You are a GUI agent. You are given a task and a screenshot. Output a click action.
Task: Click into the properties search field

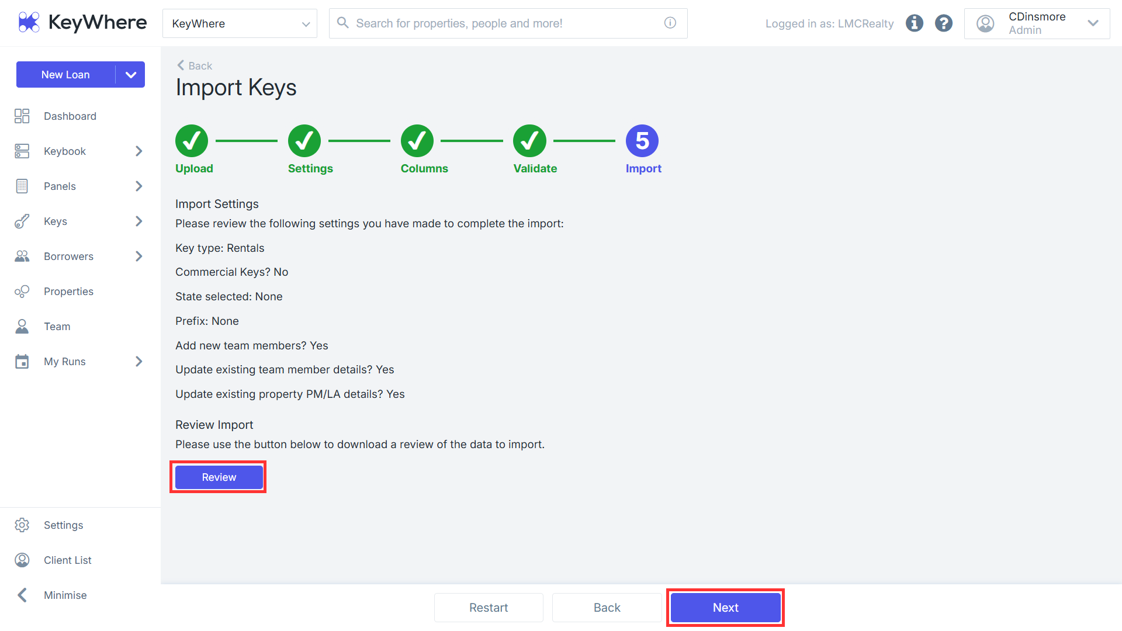coord(508,23)
